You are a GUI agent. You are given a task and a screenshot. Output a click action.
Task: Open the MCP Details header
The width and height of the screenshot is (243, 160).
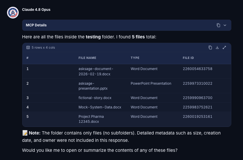pos(127,25)
